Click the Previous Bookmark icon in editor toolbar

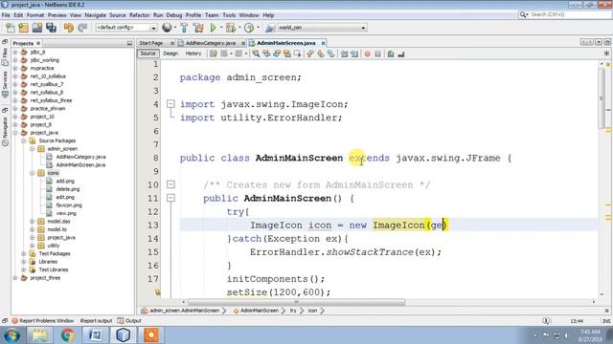[310, 54]
